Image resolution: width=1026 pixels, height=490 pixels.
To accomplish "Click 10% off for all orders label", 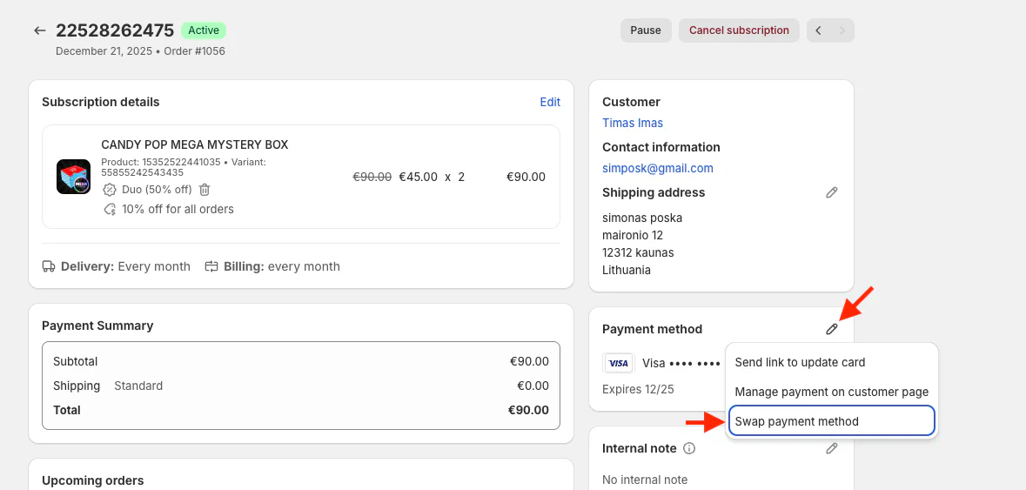I will pos(178,210).
